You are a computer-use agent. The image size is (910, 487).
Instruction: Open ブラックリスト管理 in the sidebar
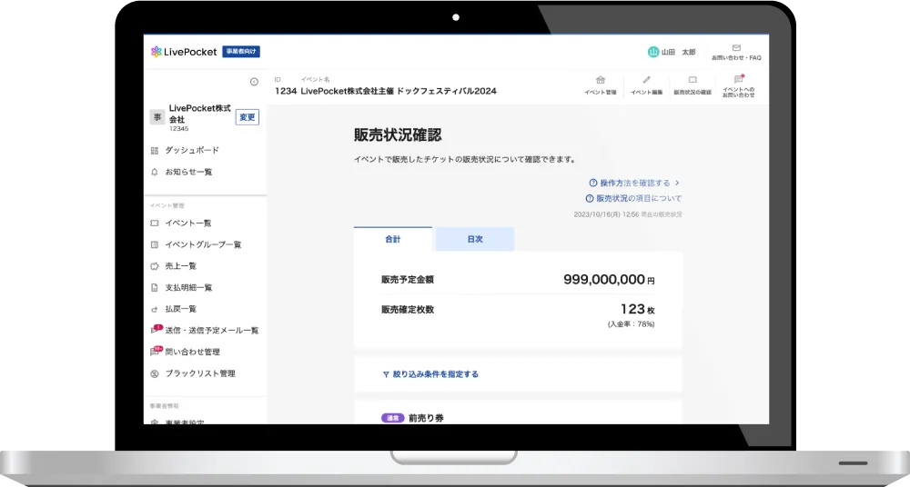[199, 373]
